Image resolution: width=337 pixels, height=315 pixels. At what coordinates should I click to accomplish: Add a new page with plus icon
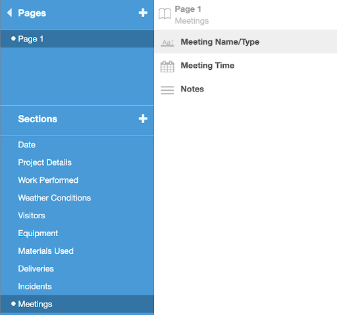[x=143, y=12]
